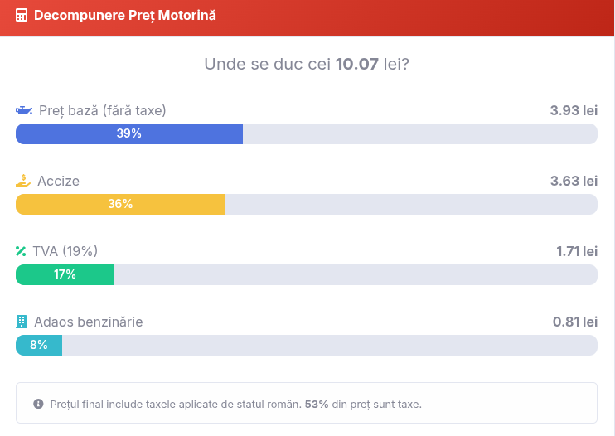Click the yellow 36% excise bar
Screen dimensions: 615x436
tap(120, 204)
